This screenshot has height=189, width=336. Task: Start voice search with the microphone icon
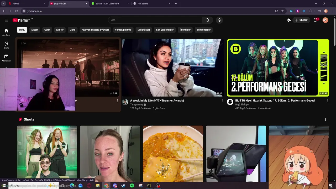pyautogui.click(x=219, y=20)
